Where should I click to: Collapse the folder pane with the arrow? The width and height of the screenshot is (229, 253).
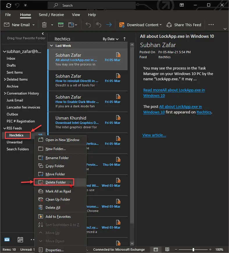(43, 33)
